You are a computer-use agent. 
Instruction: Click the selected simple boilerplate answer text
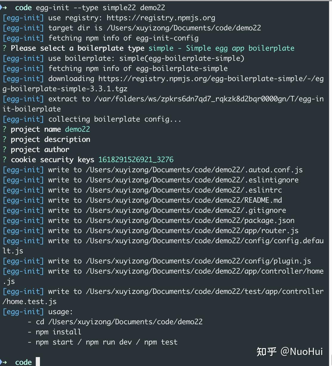[x=221, y=48]
